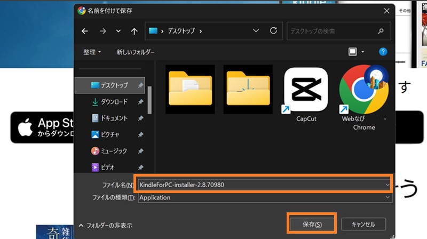427x239 pixels.
Task: Create a folder with 新しいフォルダー
Action: 136,52
